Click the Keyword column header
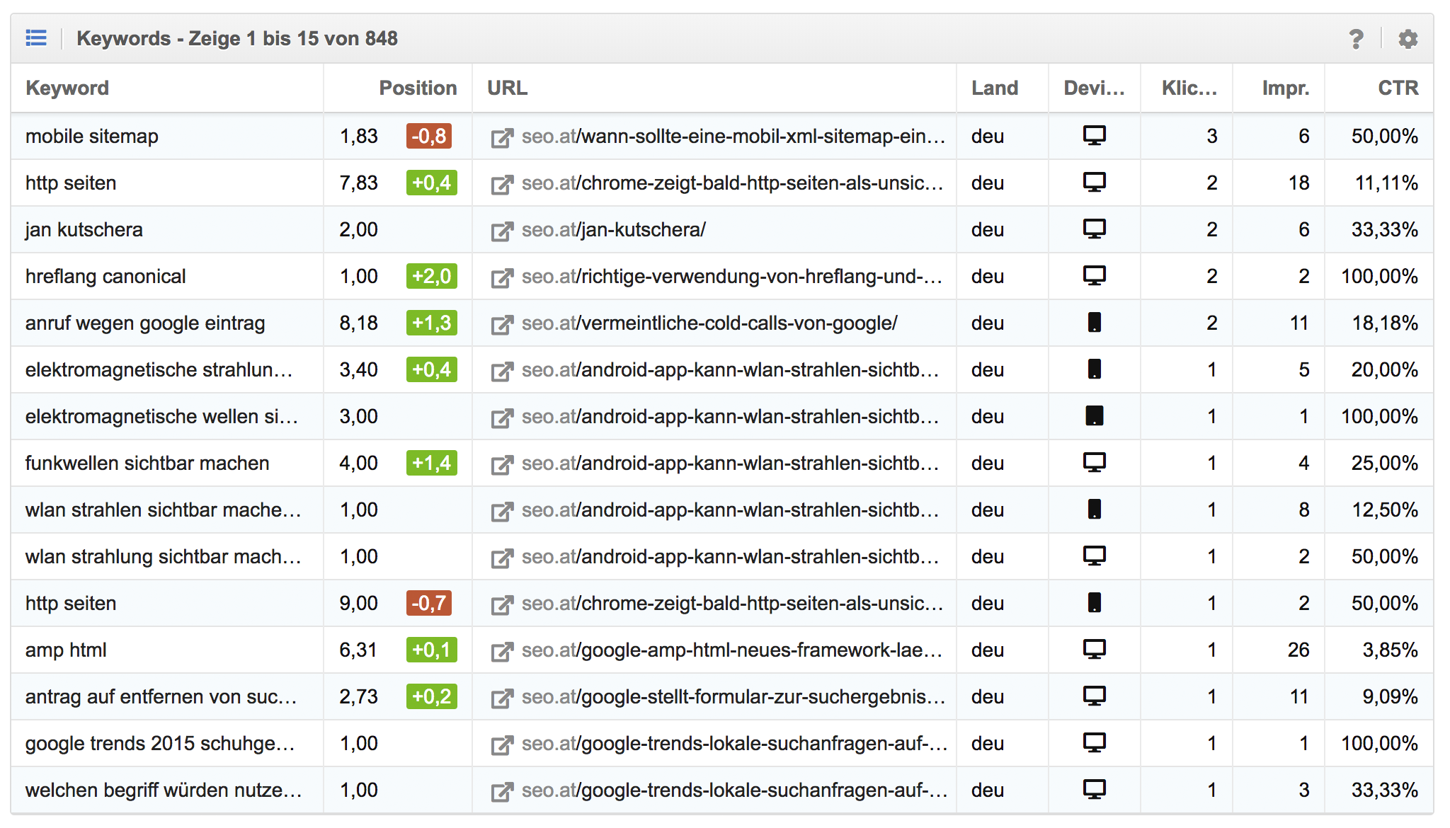Image resolution: width=1450 pixels, height=828 pixels. coord(67,88)
